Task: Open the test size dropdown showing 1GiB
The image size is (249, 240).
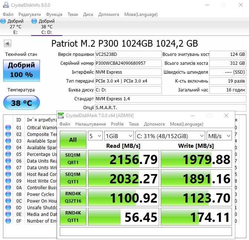Action: coord(119,136)
